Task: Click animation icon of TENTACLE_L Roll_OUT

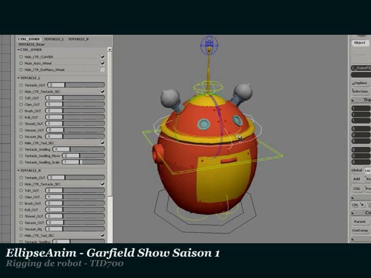Action: pos(21,117)
